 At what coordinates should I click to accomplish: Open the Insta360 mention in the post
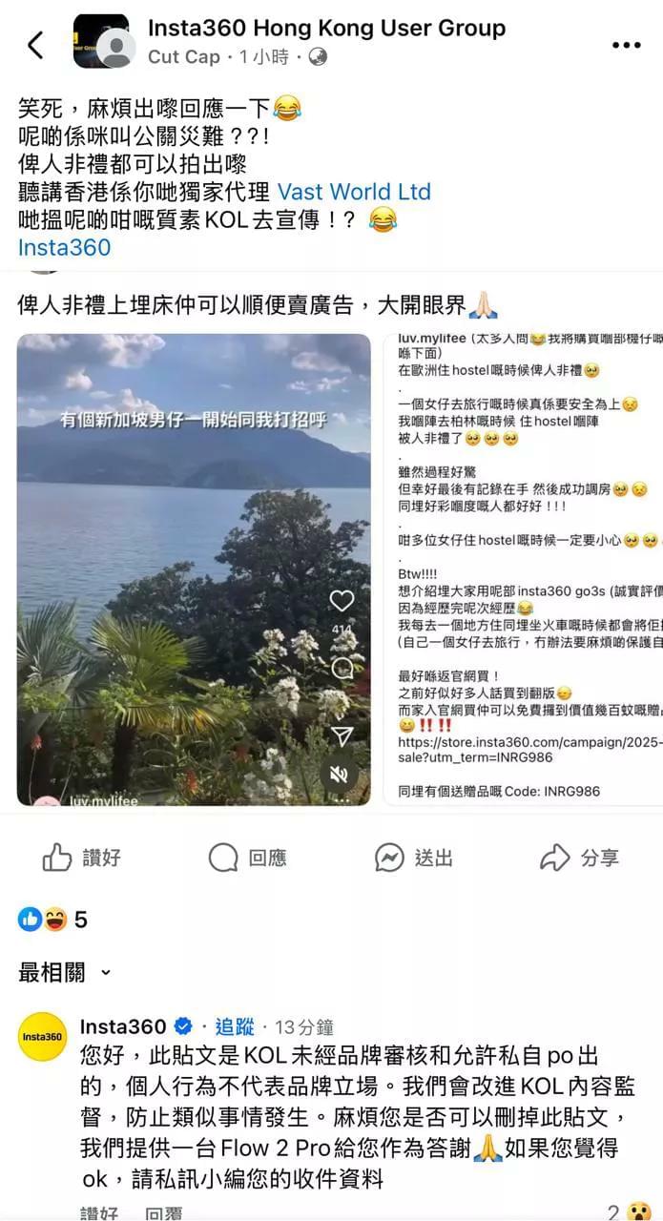[64, 248]
